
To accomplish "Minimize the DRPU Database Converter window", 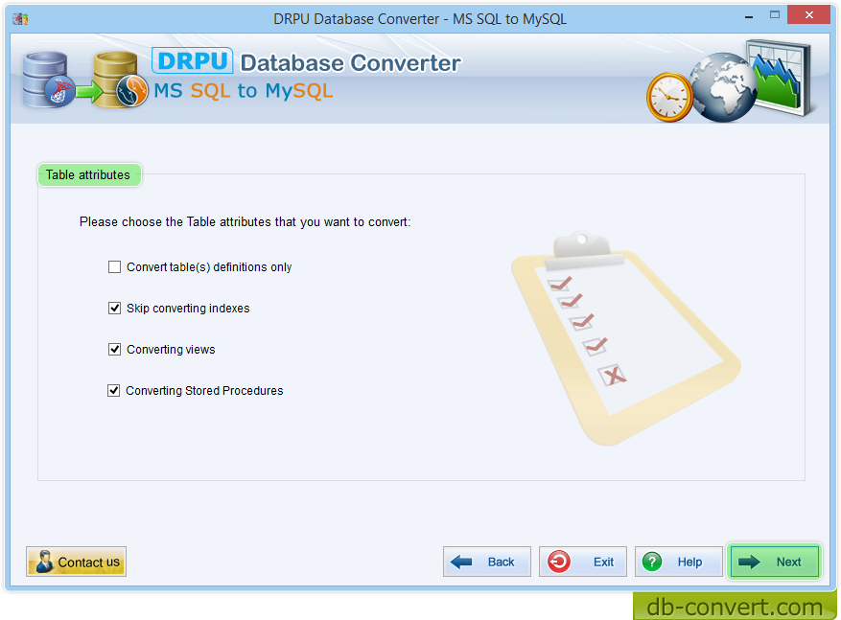I will [749, 16].
